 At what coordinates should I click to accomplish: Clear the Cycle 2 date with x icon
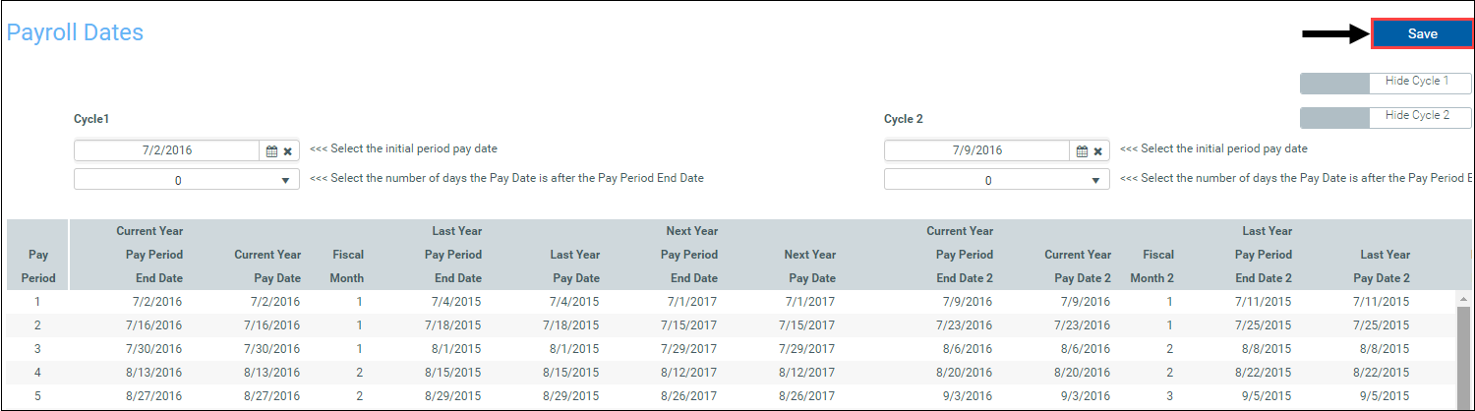(1098, 151)
